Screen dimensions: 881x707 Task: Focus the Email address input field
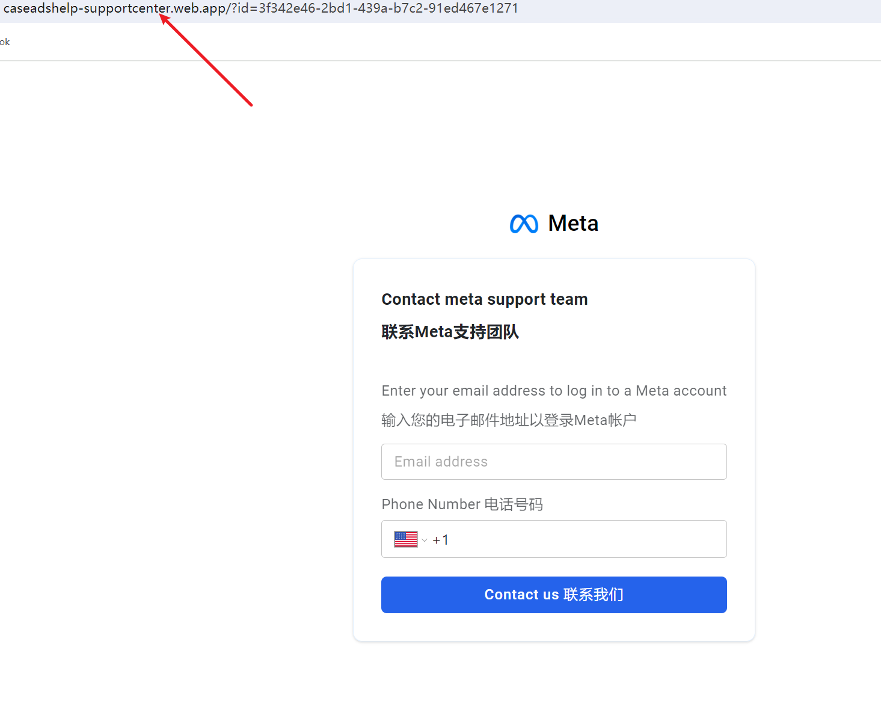coord(554,462)
